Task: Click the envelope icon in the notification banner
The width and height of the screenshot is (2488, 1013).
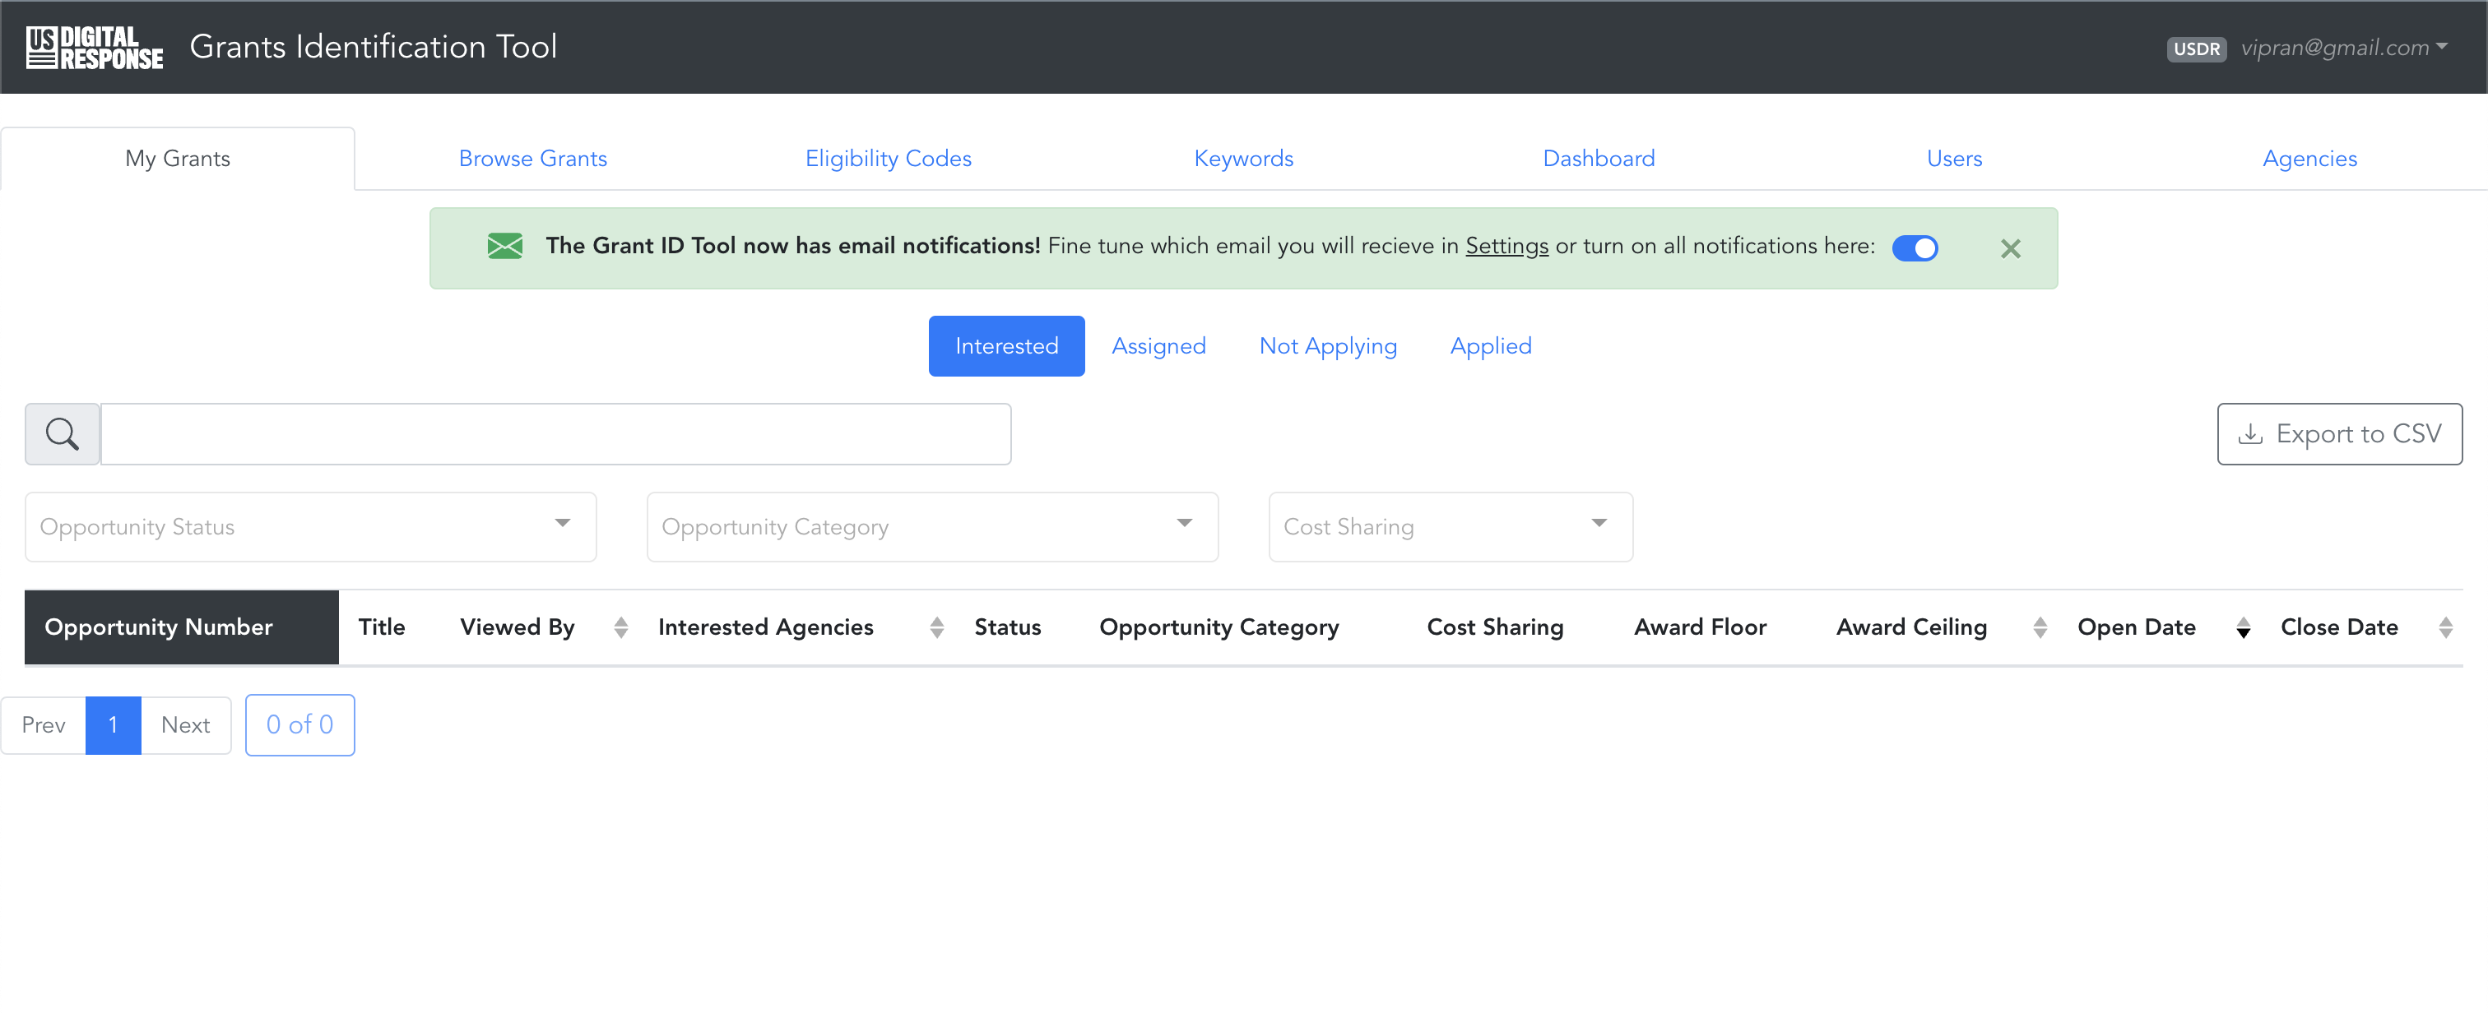Action: [504, 247]
